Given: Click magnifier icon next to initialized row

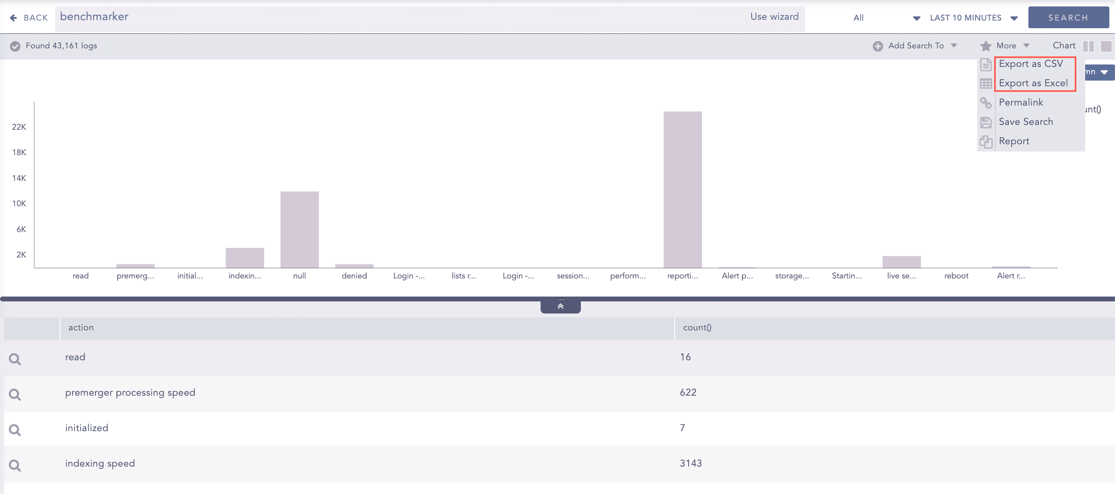Looking at the screenshot, I should tap(15, 430).
